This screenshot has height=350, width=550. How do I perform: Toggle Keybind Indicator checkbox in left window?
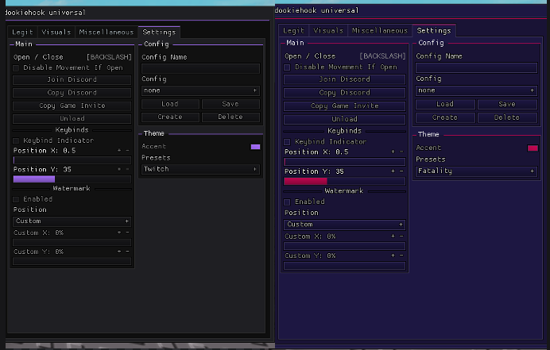click(16, 140)
